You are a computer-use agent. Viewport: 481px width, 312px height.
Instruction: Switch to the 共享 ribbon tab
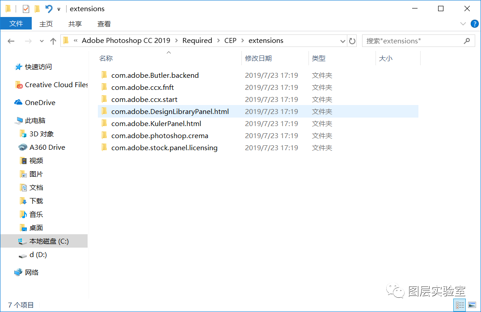(x=75, y=24)
